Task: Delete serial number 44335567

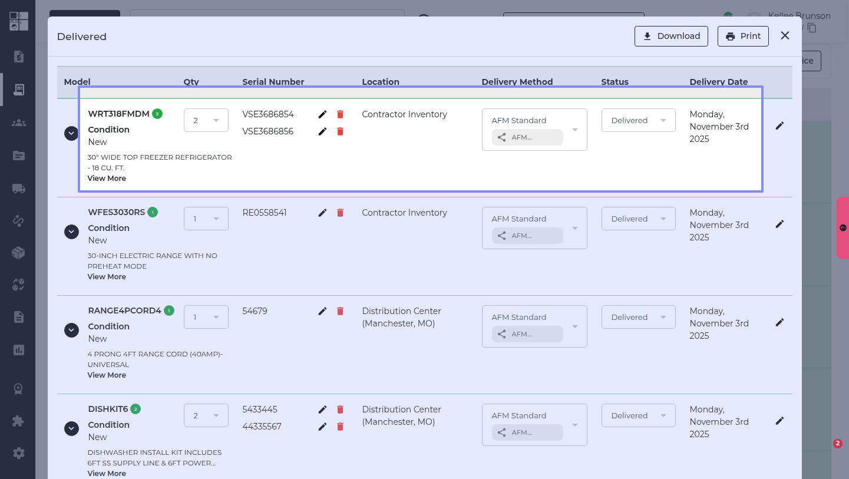Action: point(340,427)
